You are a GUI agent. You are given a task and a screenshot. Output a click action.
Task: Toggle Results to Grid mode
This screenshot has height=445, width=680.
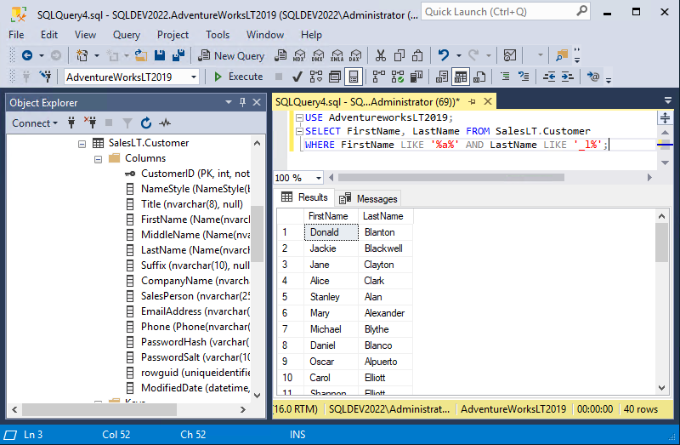[461, 77]
